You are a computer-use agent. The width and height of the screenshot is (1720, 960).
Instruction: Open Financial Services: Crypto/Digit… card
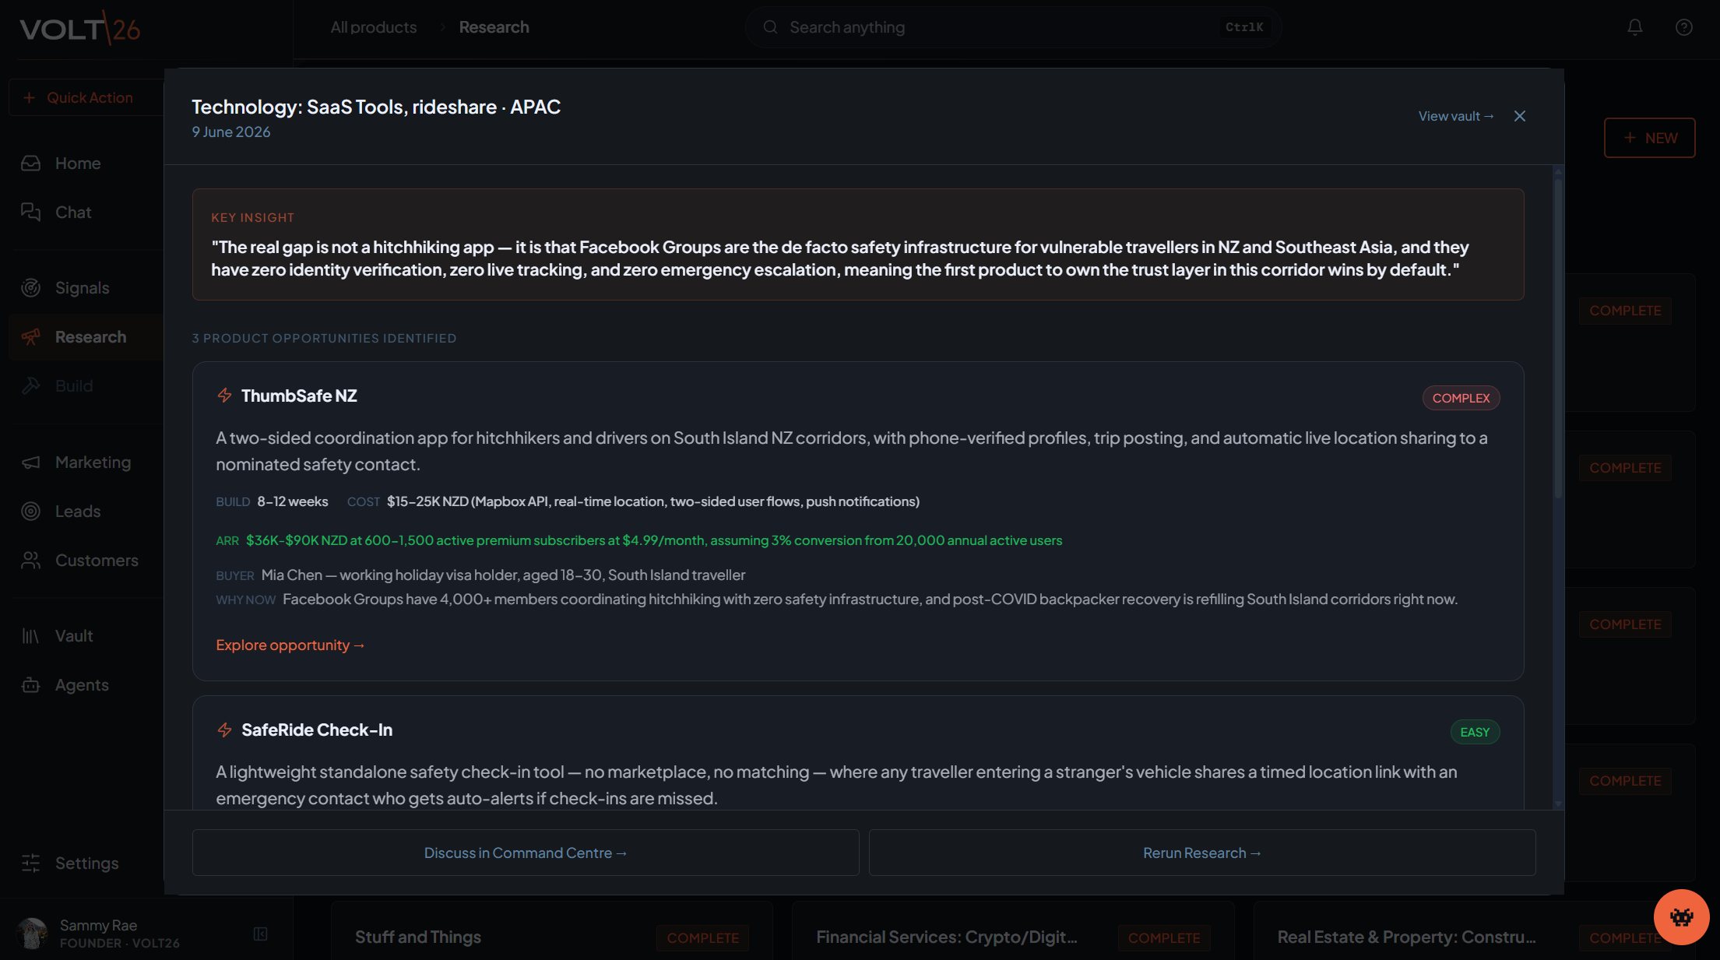click(x=1013, y=931)
